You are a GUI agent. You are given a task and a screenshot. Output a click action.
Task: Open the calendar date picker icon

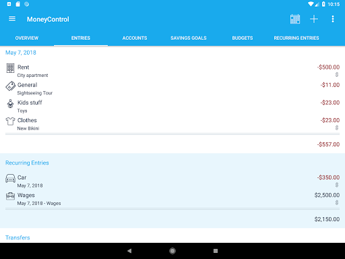click(295, 19)
